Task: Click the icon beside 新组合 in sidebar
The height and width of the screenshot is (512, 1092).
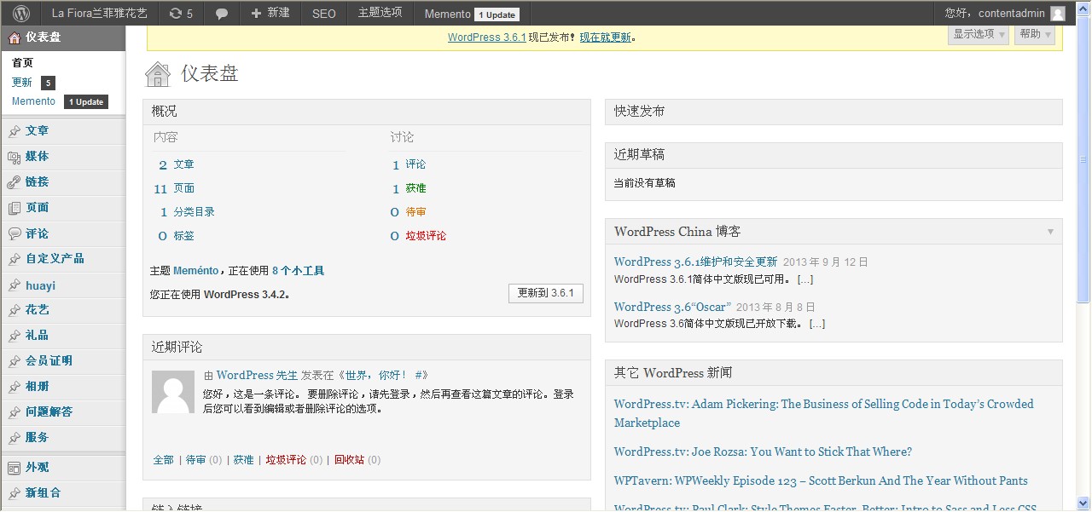Action: pyautogui.click(x=14, y=493)
